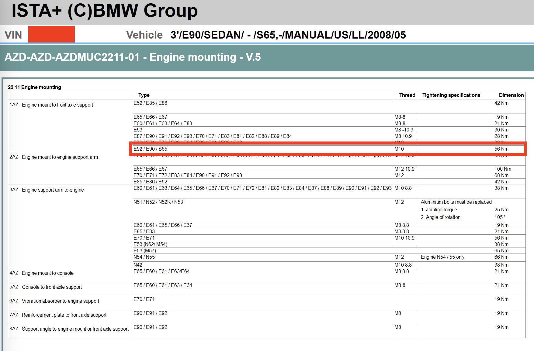Click the "Type" column header
534x351 pixels.
[144, 95]
